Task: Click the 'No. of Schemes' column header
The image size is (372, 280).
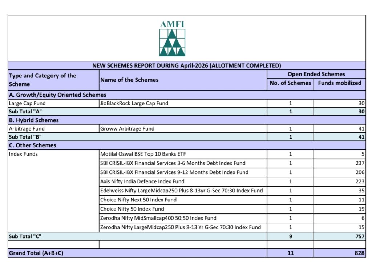Action: pyautogui.click(x=290, y=83)
